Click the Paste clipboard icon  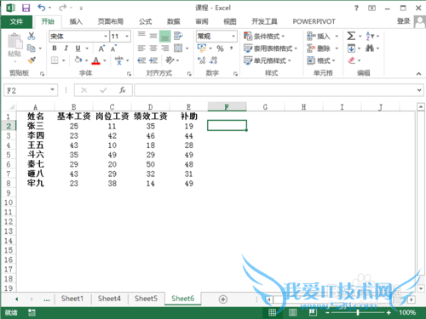point(14,41)
